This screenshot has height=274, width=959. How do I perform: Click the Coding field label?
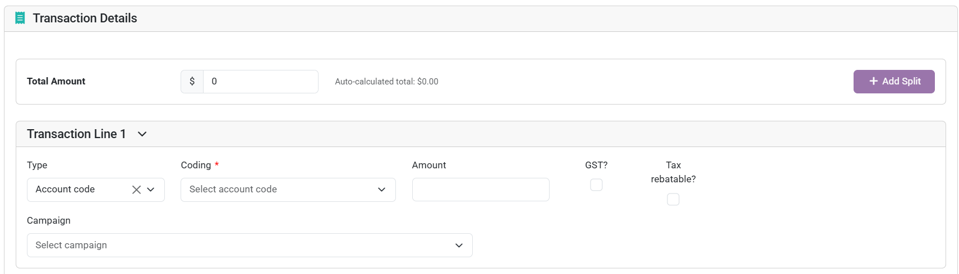[196, 165]
